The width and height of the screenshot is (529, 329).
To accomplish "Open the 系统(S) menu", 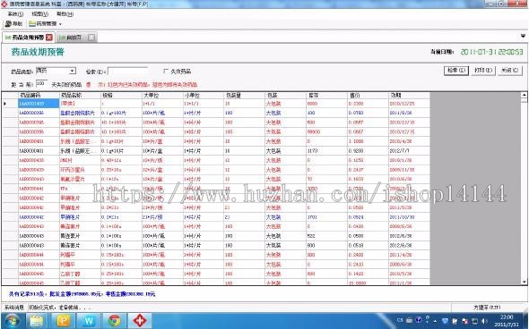I will (x=15, y=14).
